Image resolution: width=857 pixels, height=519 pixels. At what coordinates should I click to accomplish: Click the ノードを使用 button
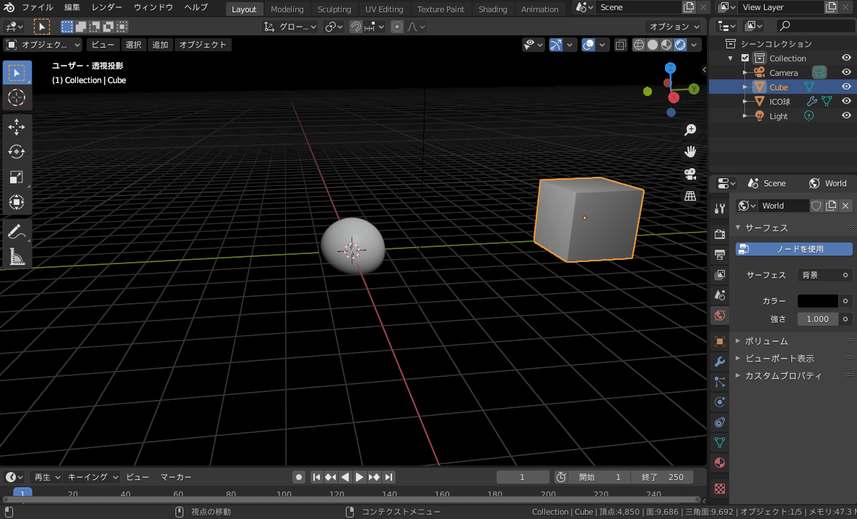(794, 249)
